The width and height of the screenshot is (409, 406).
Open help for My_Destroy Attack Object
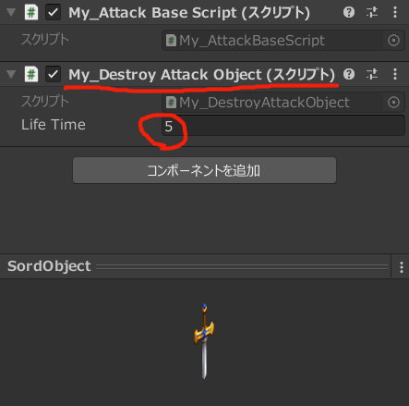point(349,74)
